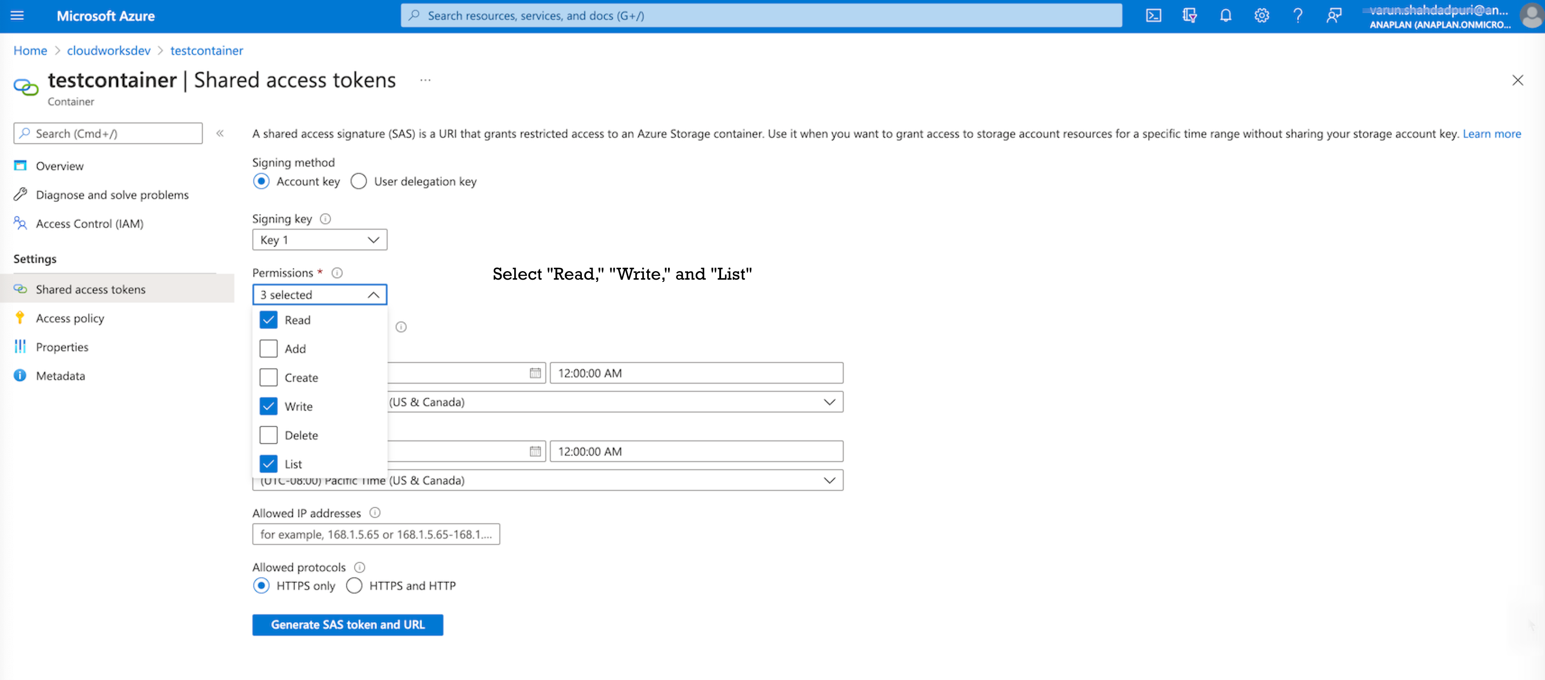Screen dimensions: 1545x680
Task: Click the Access Control IAM sidebar icon
Action: (21, 223)
